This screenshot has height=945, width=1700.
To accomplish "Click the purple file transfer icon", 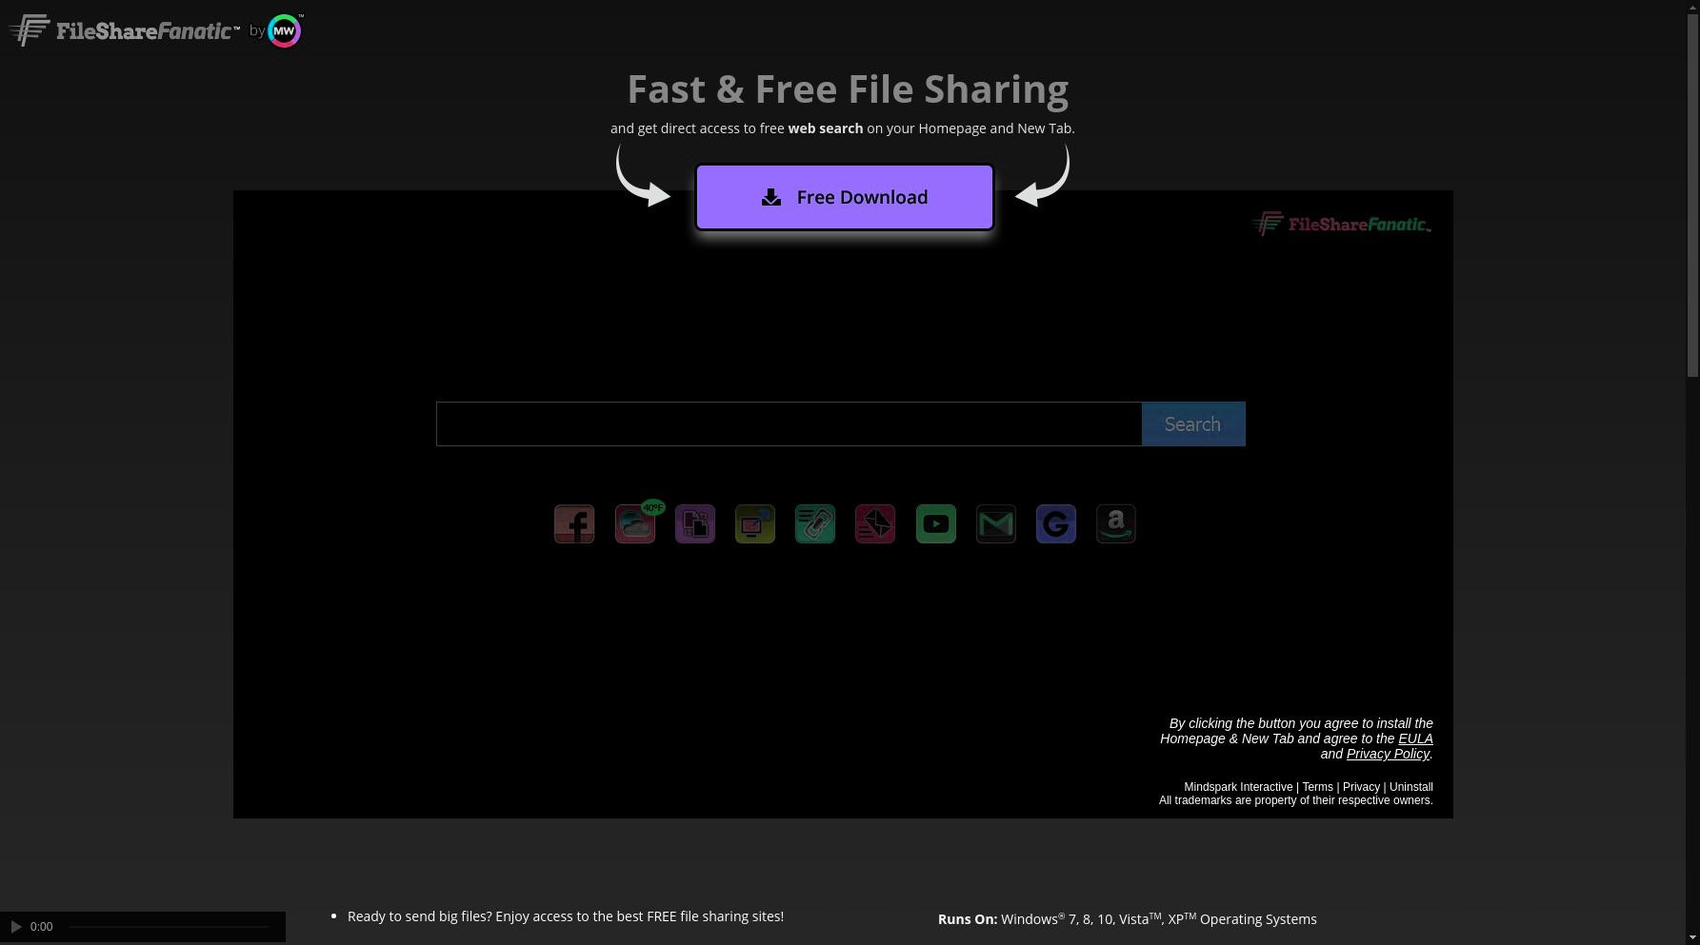I will [695, 524].
